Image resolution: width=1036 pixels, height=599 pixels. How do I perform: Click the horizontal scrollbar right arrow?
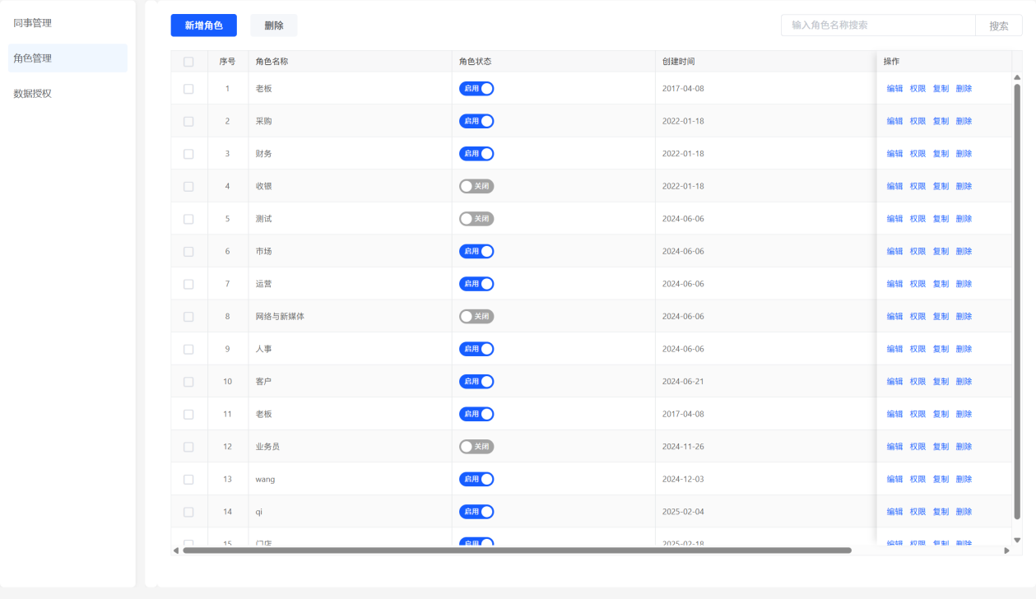1006,550
